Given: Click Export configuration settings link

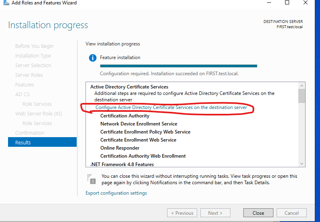Looking at the screenshot, I should [116, 193].
